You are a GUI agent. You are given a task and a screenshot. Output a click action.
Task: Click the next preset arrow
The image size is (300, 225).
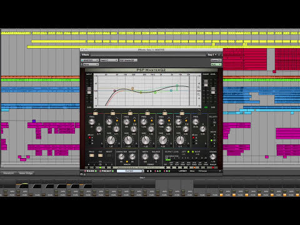point(151,171)
